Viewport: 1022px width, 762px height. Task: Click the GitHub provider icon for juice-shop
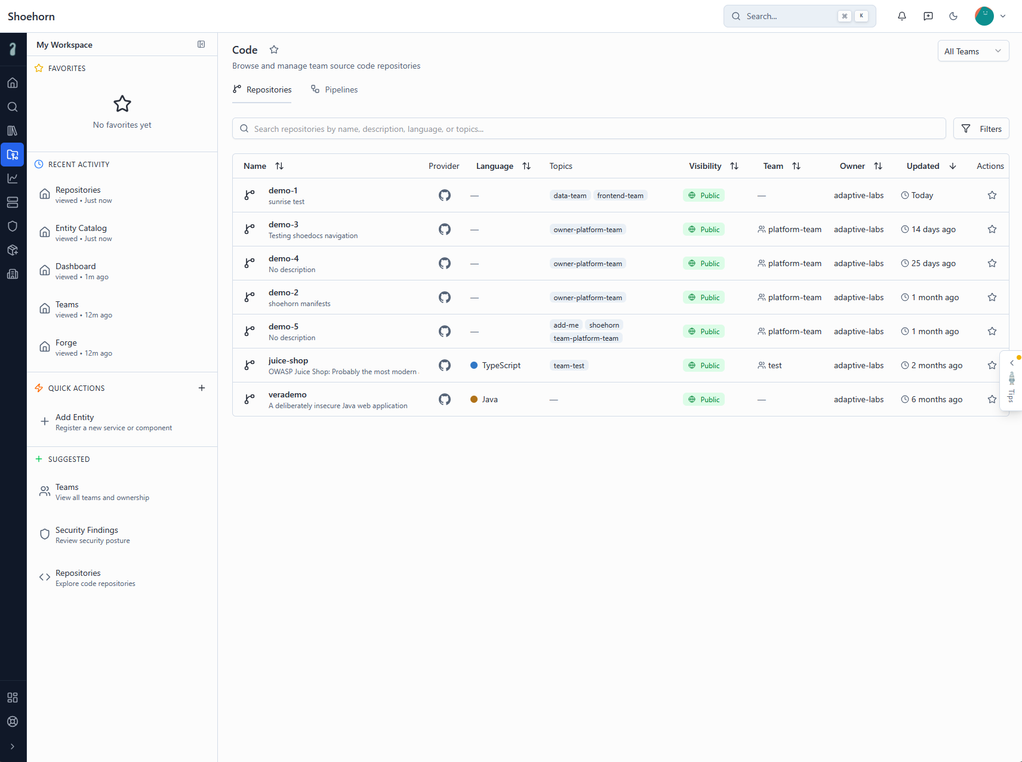444,365
